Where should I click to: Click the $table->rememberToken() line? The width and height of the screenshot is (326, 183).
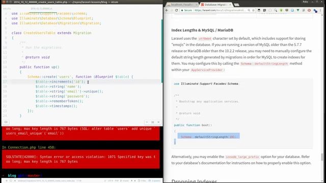59,101
